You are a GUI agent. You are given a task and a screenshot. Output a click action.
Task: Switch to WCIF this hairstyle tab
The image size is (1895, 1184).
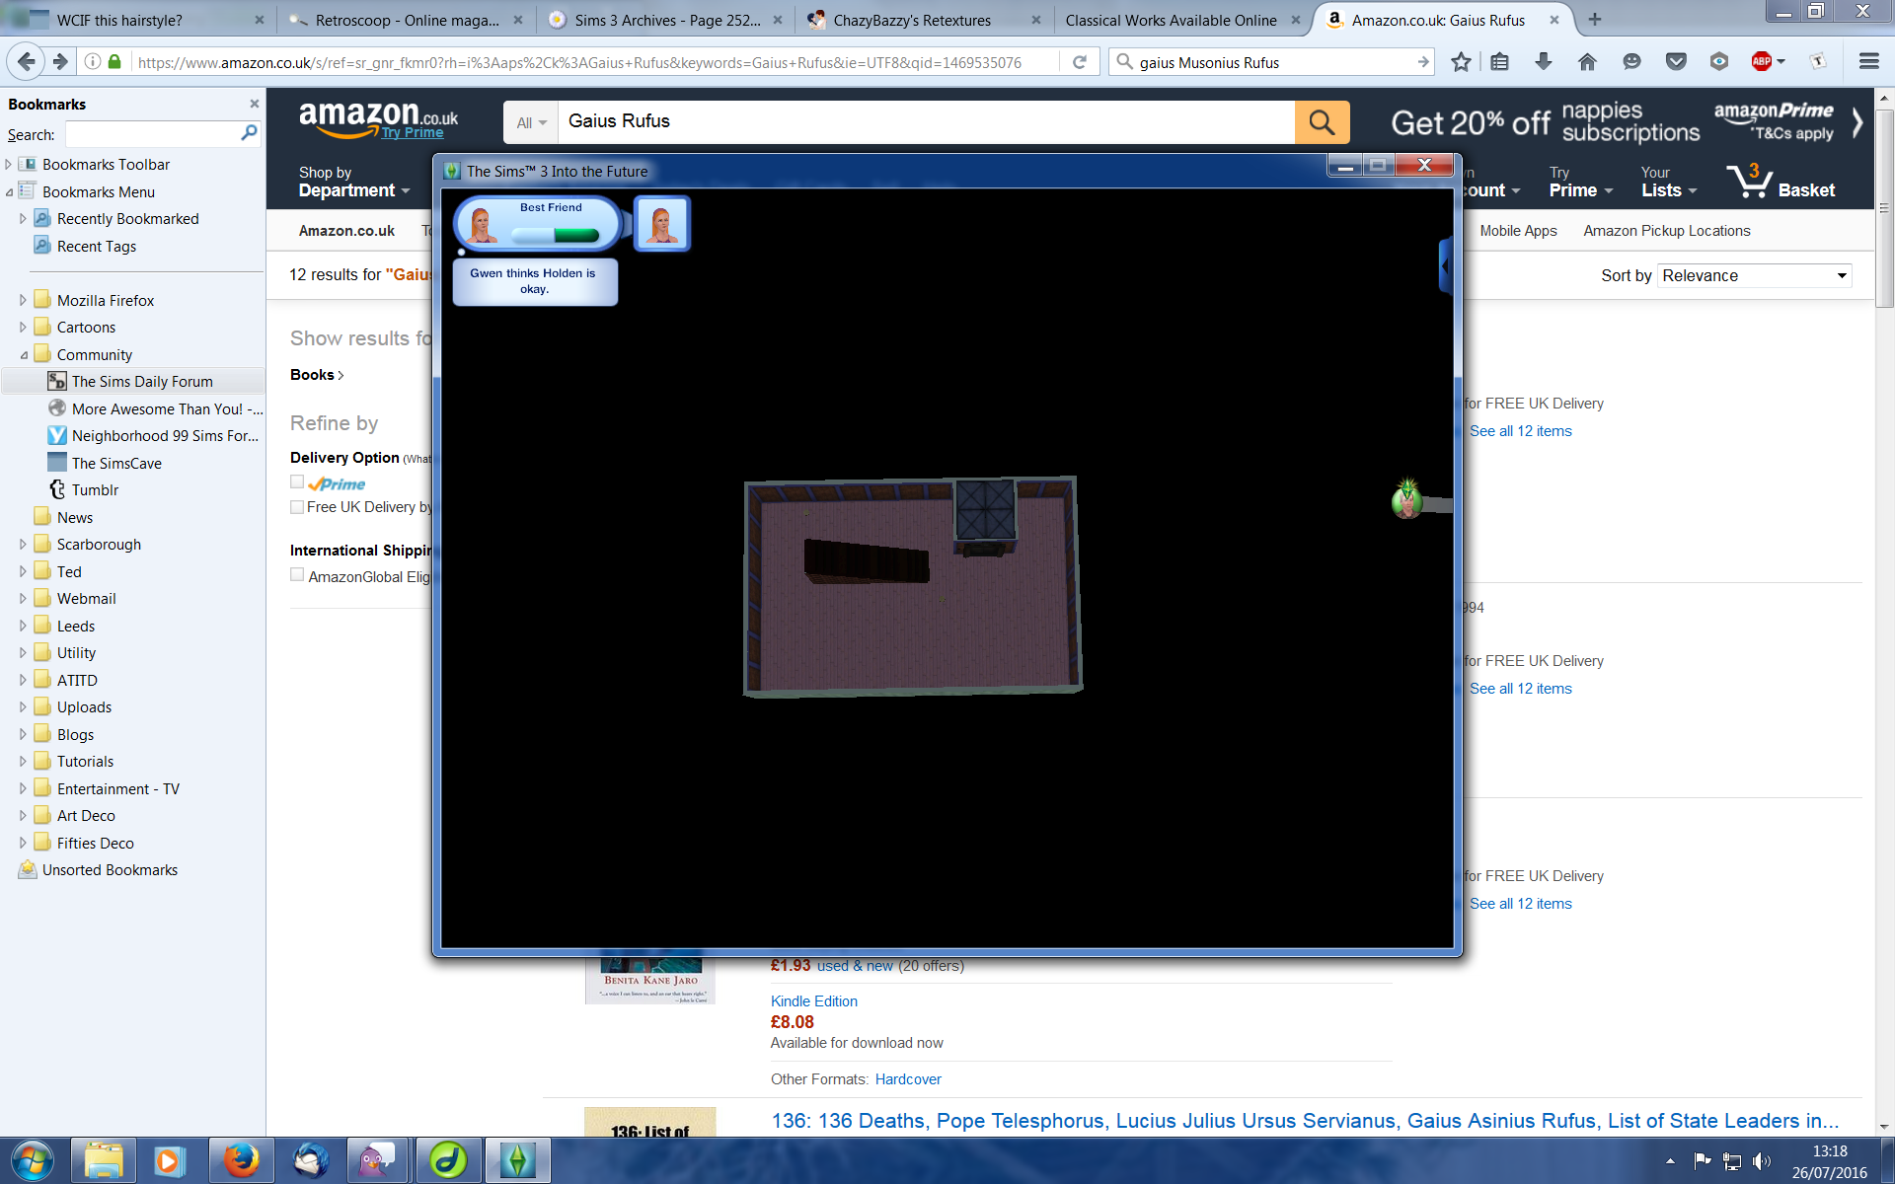[x=136, y=20]
